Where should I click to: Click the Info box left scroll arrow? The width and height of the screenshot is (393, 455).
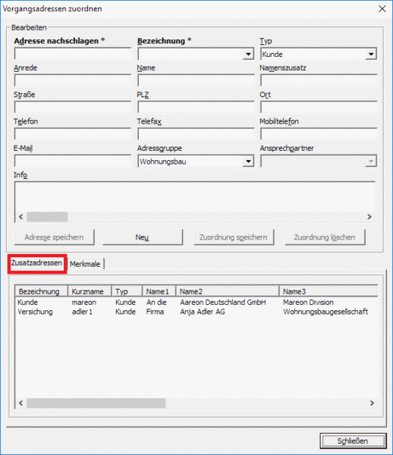click(x=21, y=217)
